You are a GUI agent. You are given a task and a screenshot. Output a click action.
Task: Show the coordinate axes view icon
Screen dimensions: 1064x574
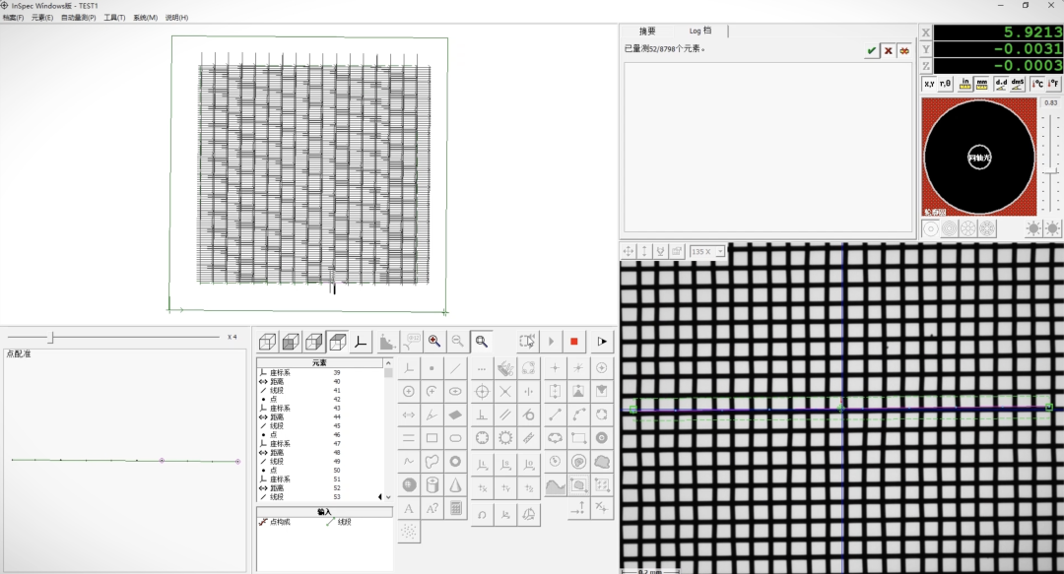pyautogui.click(x=361, y=342)
